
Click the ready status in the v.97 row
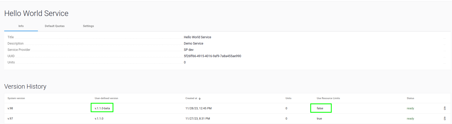click(410, 118)
